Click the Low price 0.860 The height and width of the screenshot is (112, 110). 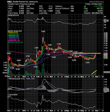coord(21,11)
